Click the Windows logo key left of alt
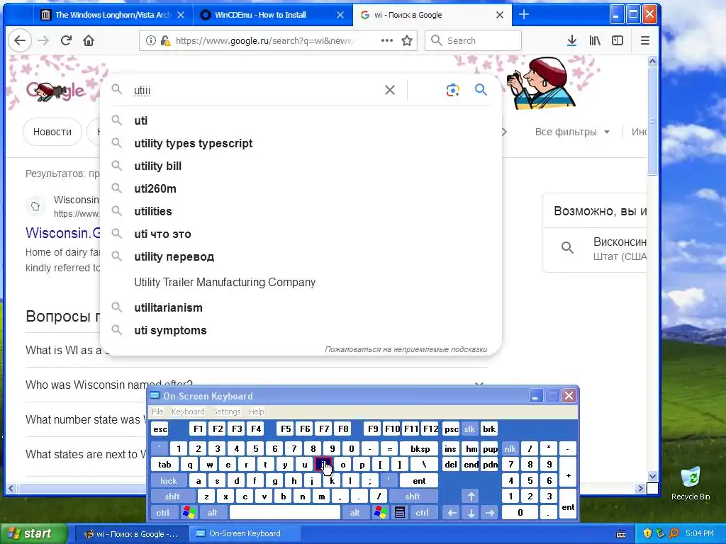The height and width of the screenshot is (544, 726). (189, 513)
